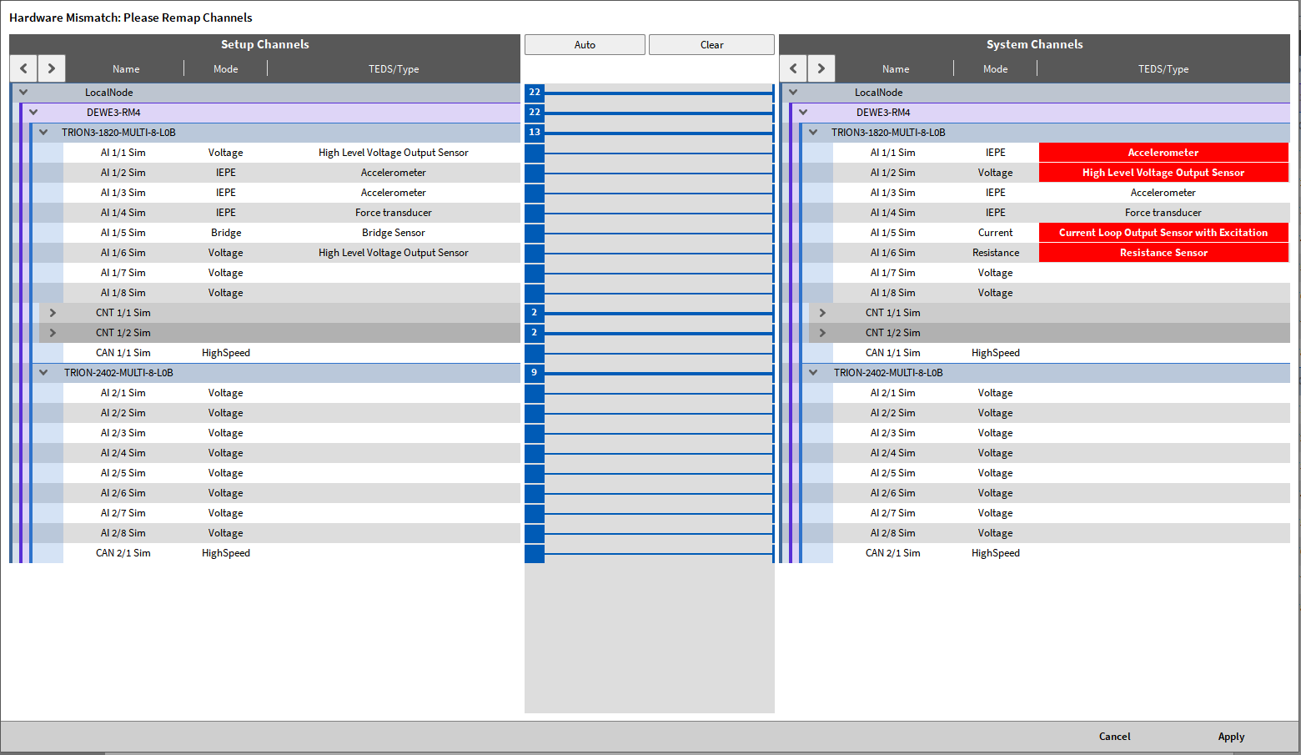Click the blue mapping box labeled 13

535,133
